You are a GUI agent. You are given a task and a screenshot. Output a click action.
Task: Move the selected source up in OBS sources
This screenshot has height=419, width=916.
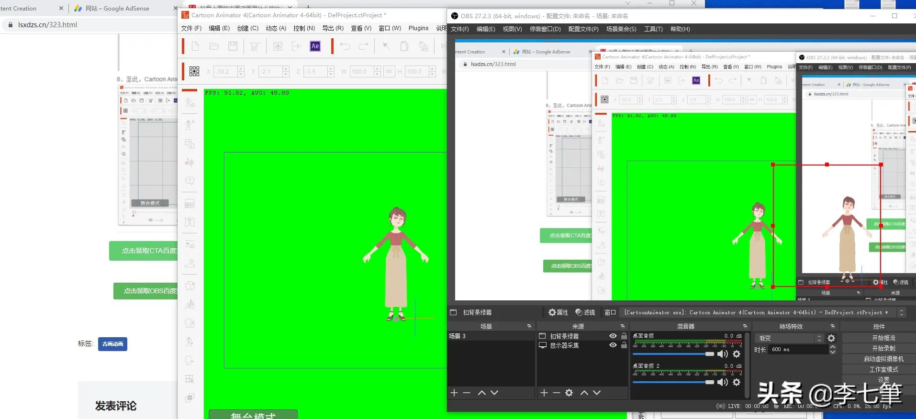pos(584,393)
